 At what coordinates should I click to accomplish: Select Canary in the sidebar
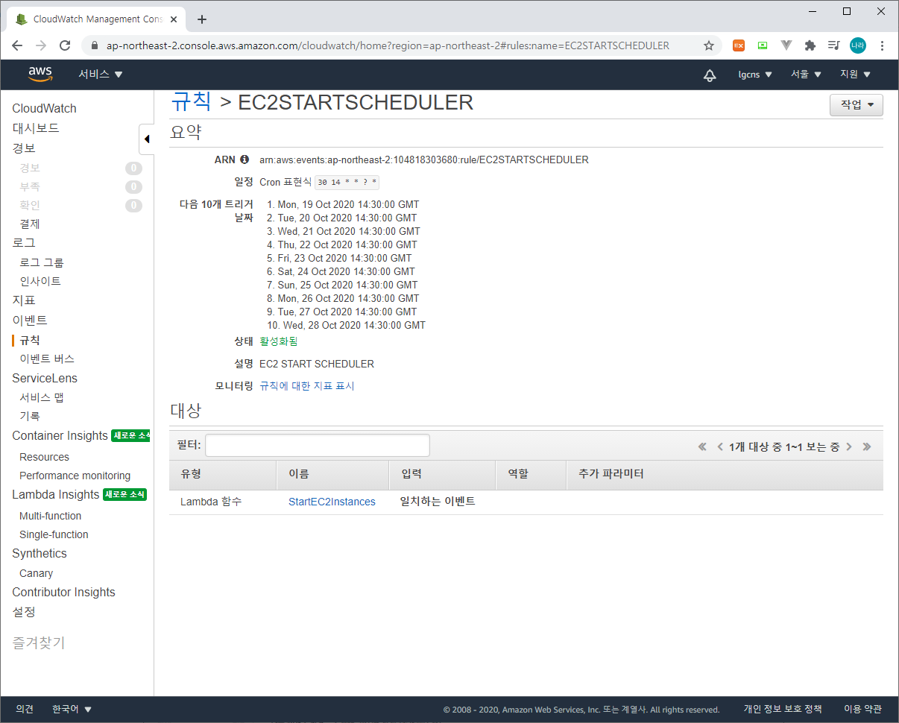[x=36, y=573]
